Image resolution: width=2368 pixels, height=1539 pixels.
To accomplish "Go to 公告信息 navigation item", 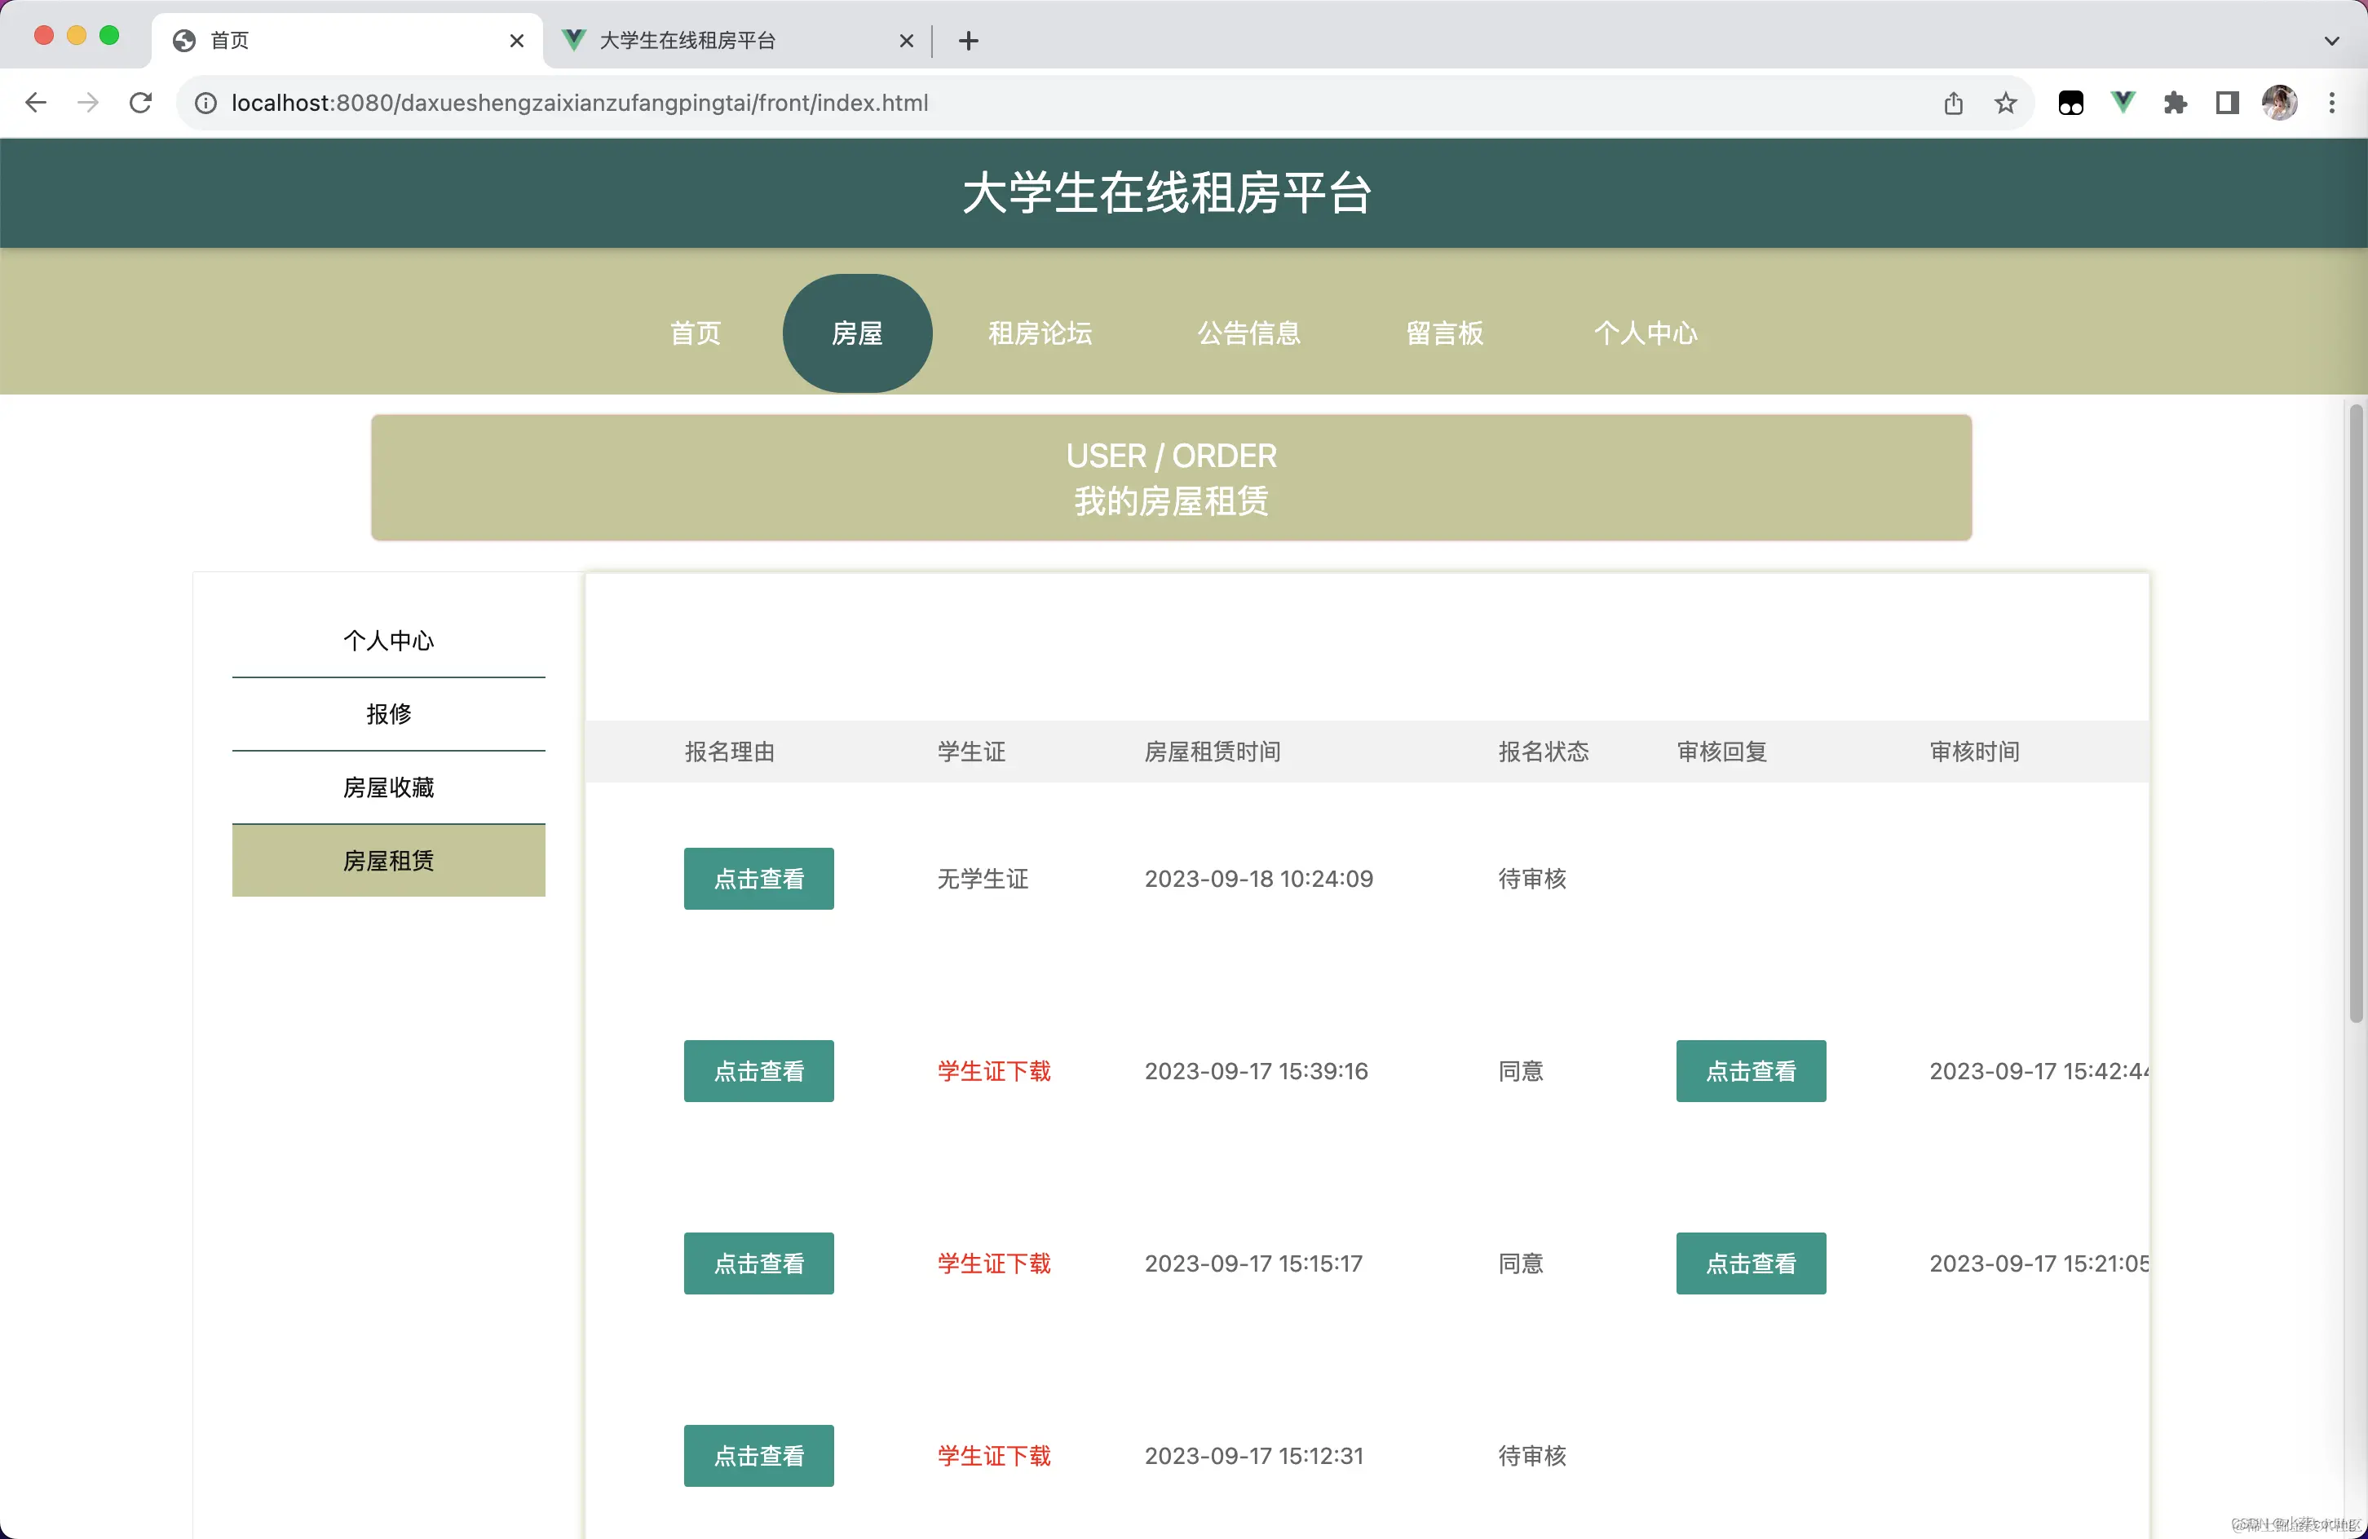I will click(x=1248, y=333).
